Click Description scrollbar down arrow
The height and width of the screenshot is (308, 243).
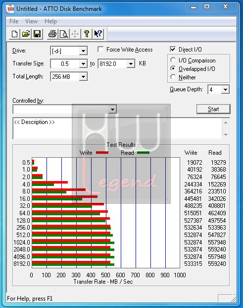coord(226,134)
